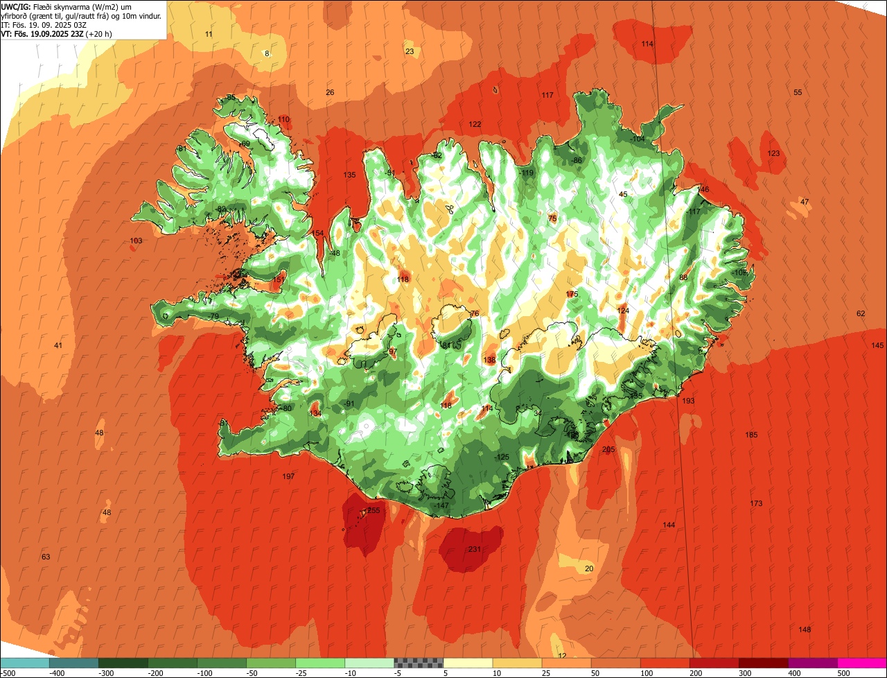
Task: Click the map value "231" in dark red patch
Action: 475,549
